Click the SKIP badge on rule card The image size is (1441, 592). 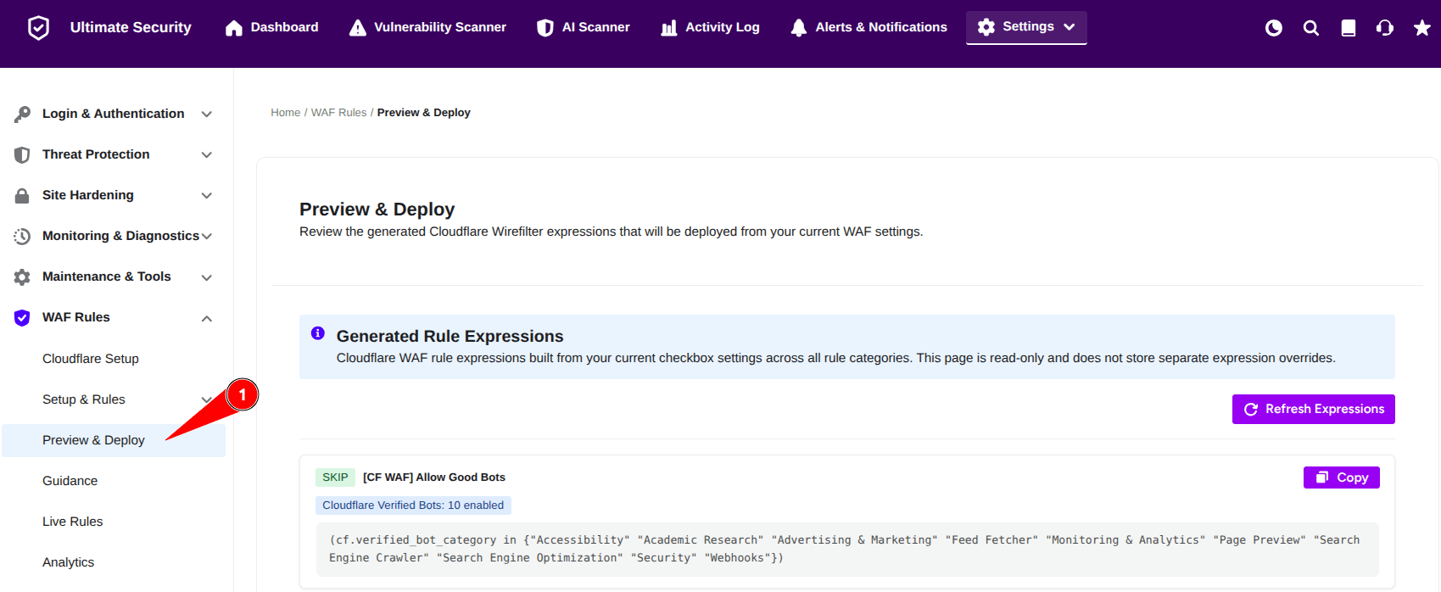coord(335,478)
